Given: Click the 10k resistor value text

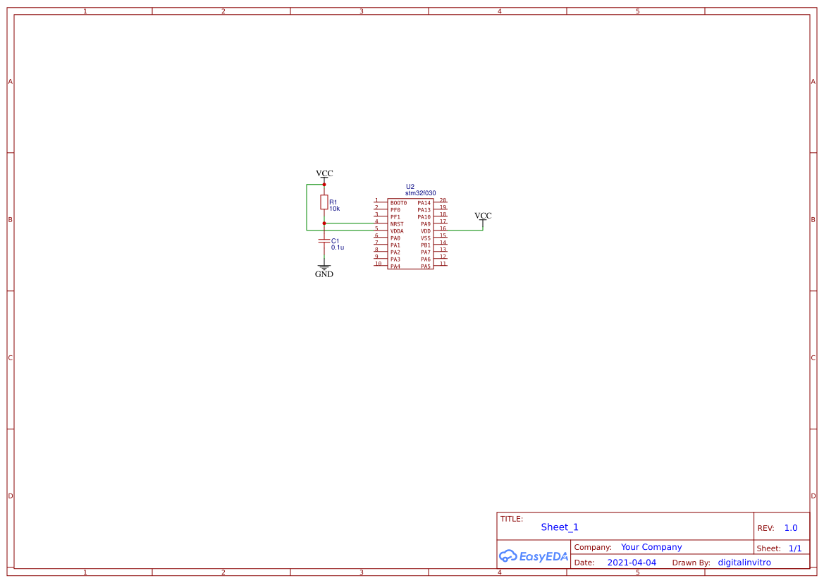Looking at the screenshot, I should pos(335,209).
